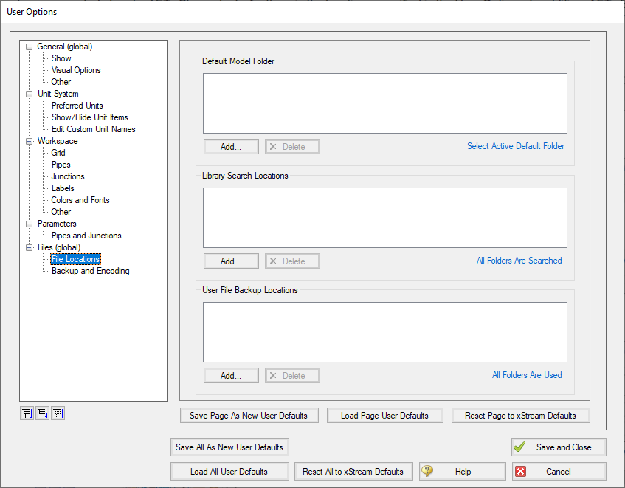Viewport: 625px width, 488px height.
Task: Open the Labels workspace settings
Action: (x=63, y=188)
